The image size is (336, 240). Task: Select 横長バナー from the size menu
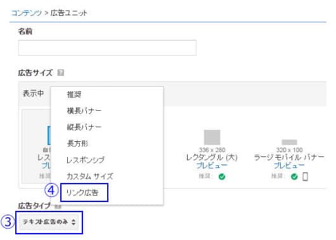[84, 111]
